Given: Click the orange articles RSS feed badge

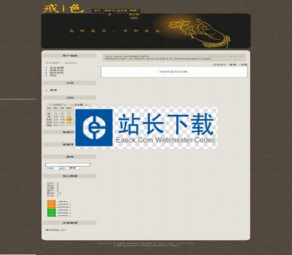Looking at the screenshot, I should click(59, 201).
